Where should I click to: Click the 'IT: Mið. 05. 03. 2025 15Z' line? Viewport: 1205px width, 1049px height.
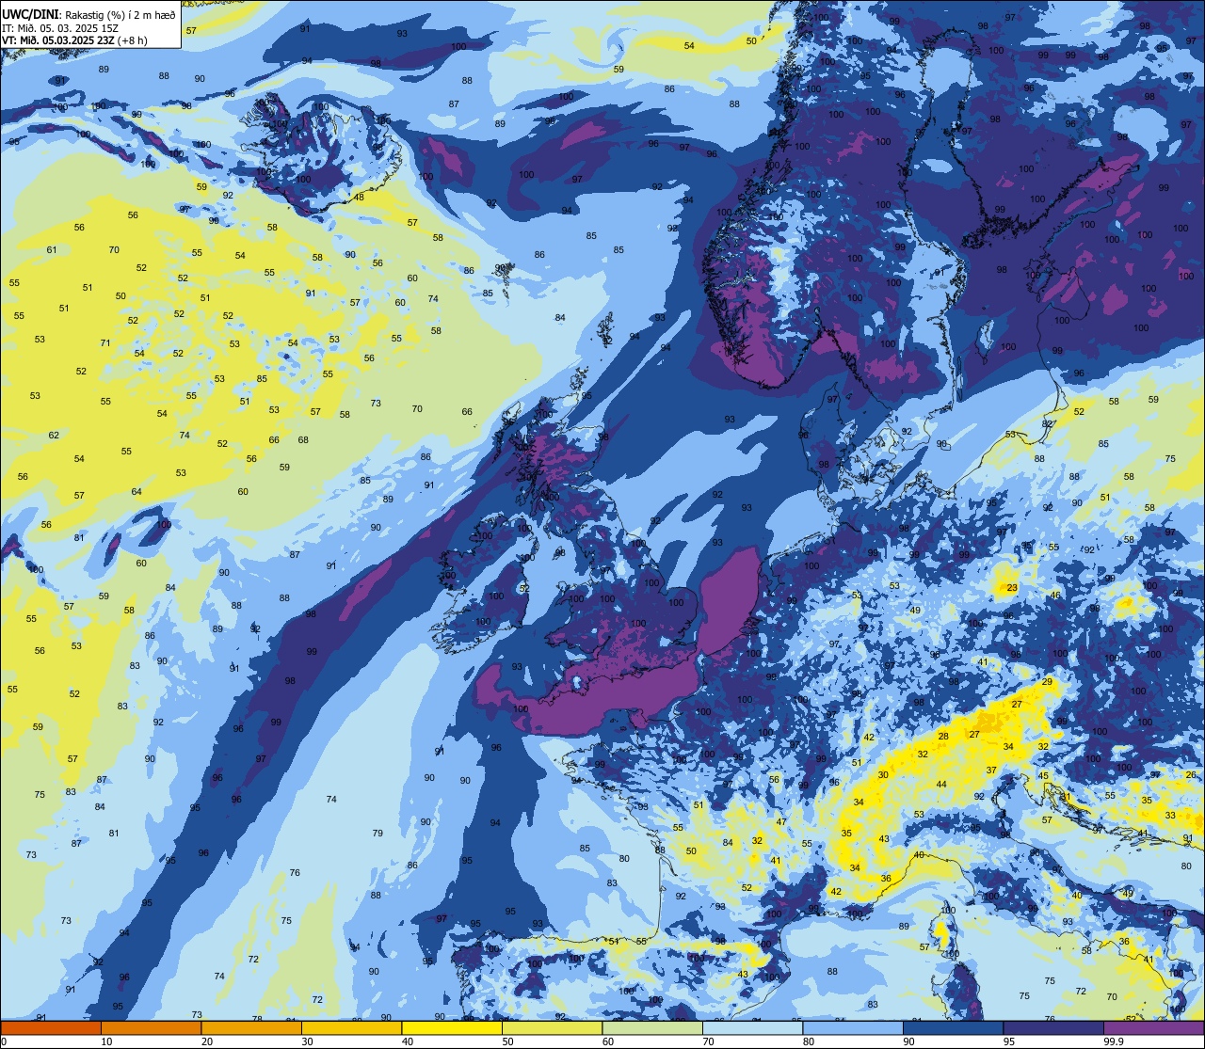(x=62, y=28)
